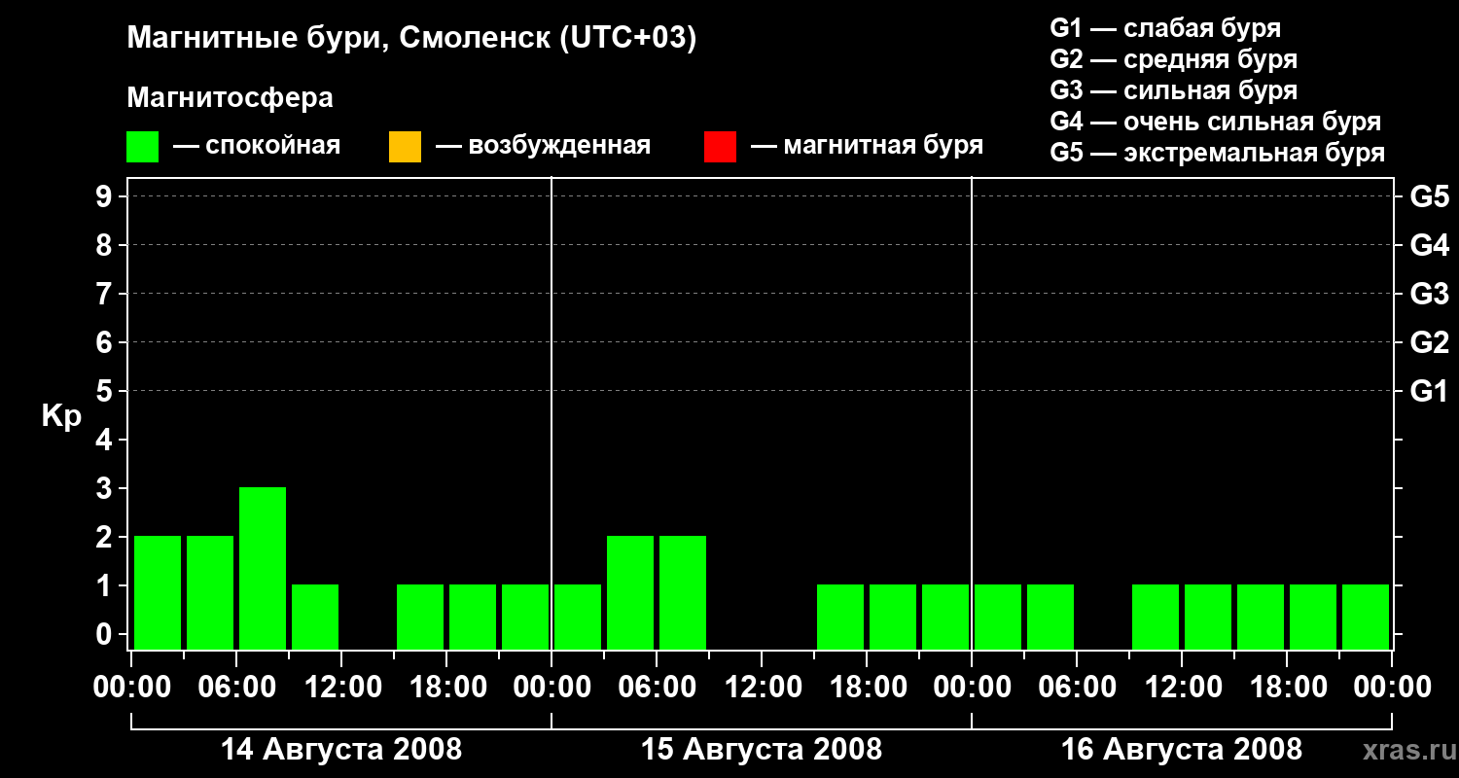Click the 06:00 time label of 14 Августа
1459x778 pixels.
click(236, 688)
